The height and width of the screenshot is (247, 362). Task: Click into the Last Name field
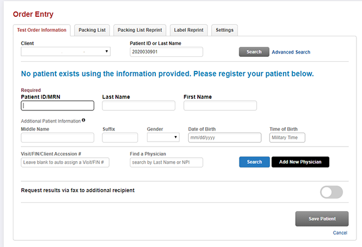pos(139,105)
